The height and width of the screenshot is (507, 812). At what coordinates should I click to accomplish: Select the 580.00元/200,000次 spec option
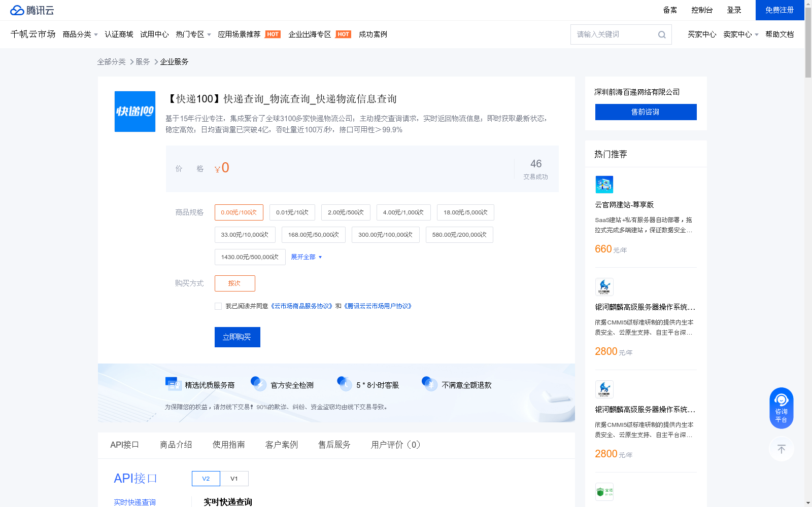pyautogui.click(x=459, y=235)
